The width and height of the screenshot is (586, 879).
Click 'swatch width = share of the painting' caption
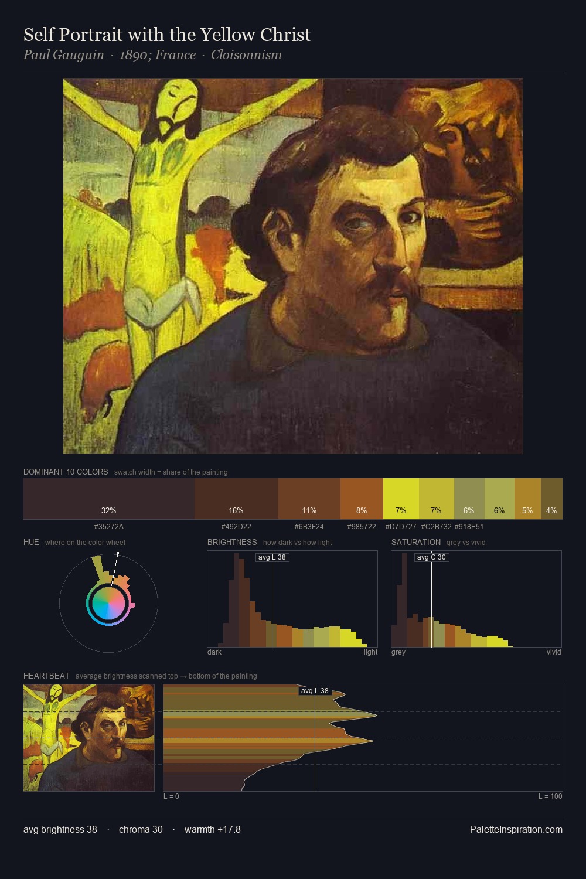coord(171,472)
